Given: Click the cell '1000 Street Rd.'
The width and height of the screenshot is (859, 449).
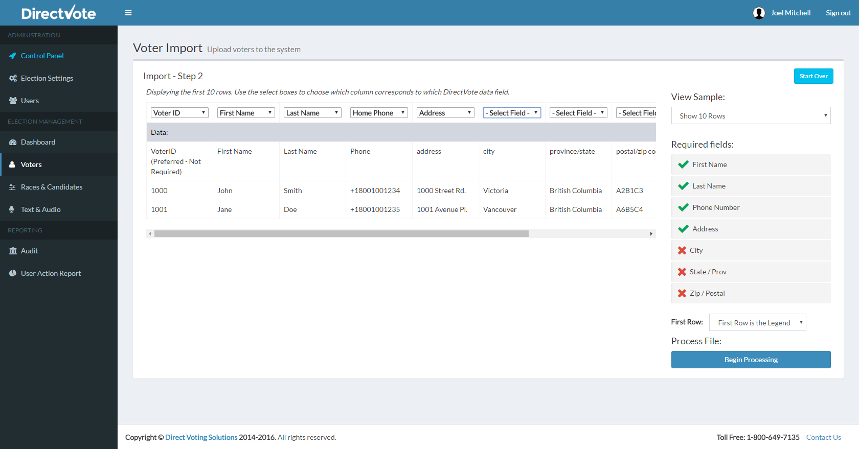Looking at the screenshot, I should point(445,191).
